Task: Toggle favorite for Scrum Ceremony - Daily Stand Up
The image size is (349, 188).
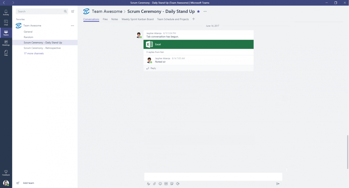Action: 198,11
